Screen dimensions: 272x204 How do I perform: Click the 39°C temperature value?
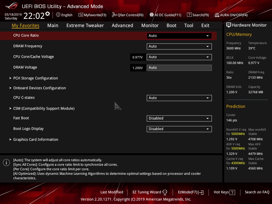(x=252, y=48)
